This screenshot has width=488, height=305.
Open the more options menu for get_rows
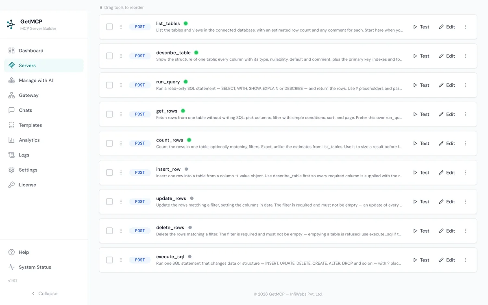tap(465, 114)
